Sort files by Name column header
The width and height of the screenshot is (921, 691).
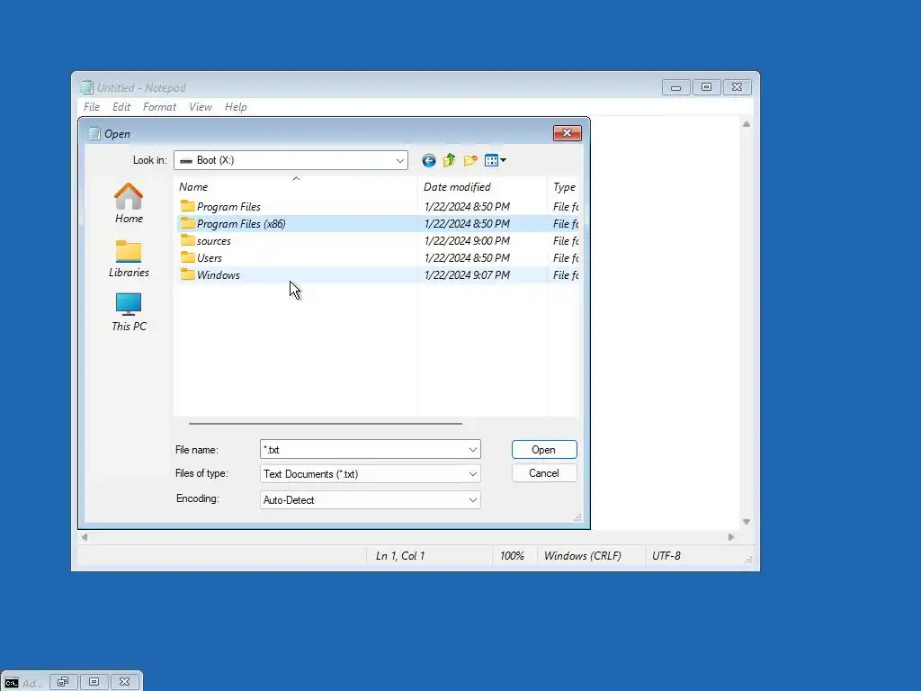[296, 187]
